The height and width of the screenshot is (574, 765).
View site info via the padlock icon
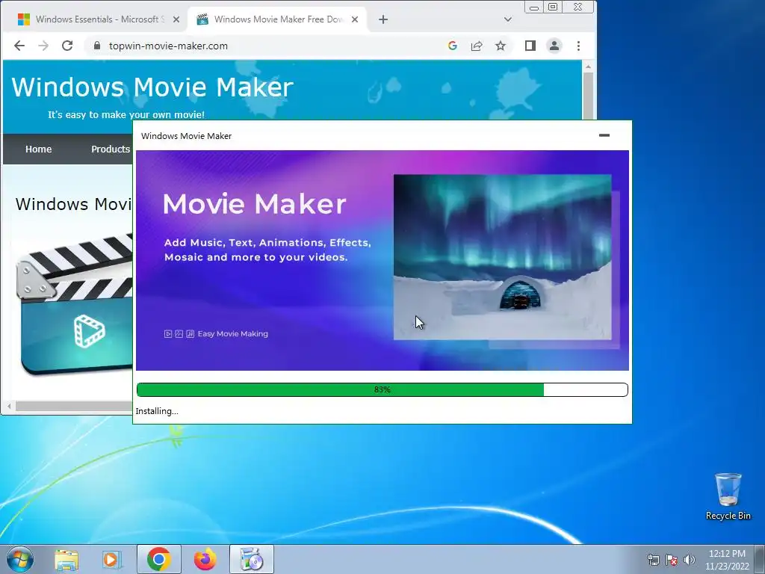click(x=97, y=46)
